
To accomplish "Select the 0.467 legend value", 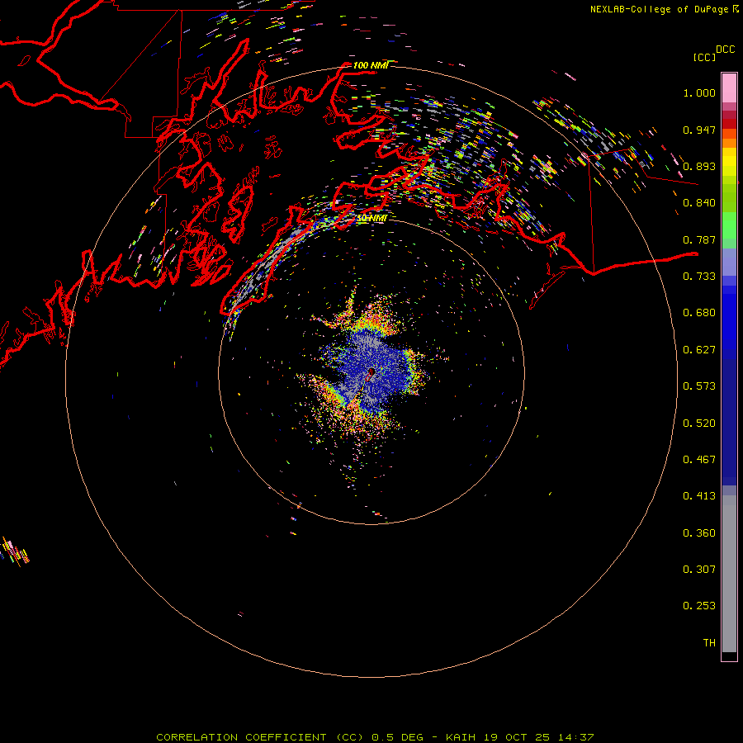I will coord(699,460).
